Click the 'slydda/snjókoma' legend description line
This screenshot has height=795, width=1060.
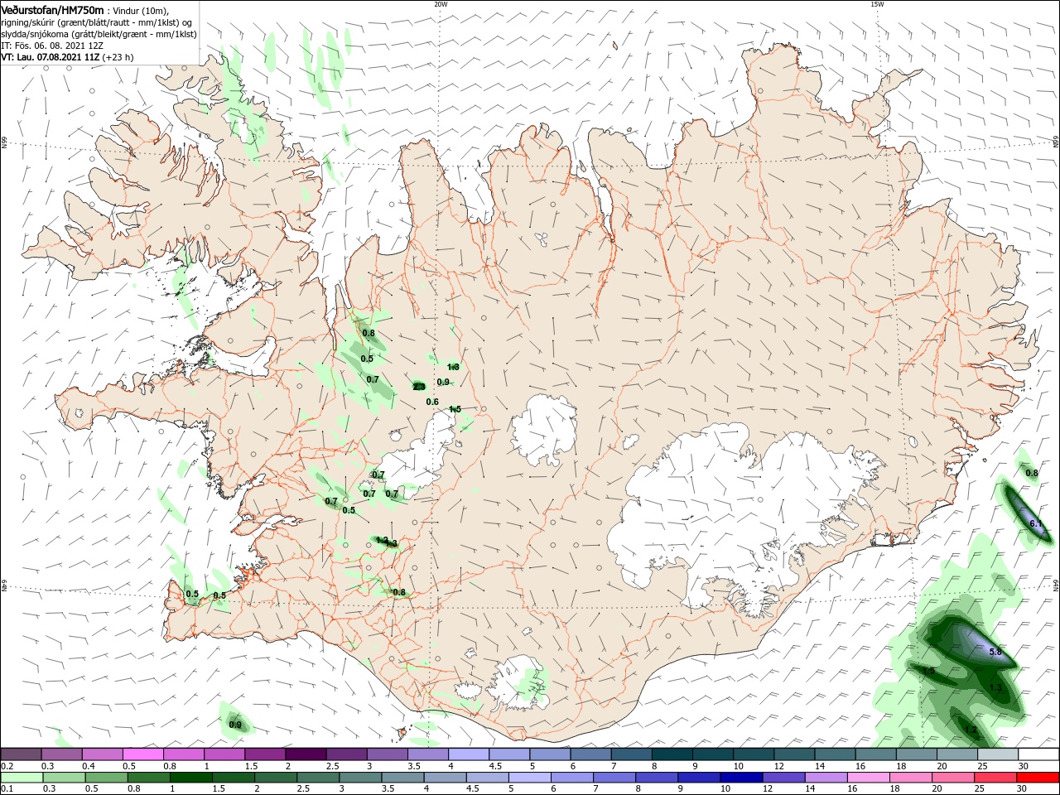click(99, 34)
